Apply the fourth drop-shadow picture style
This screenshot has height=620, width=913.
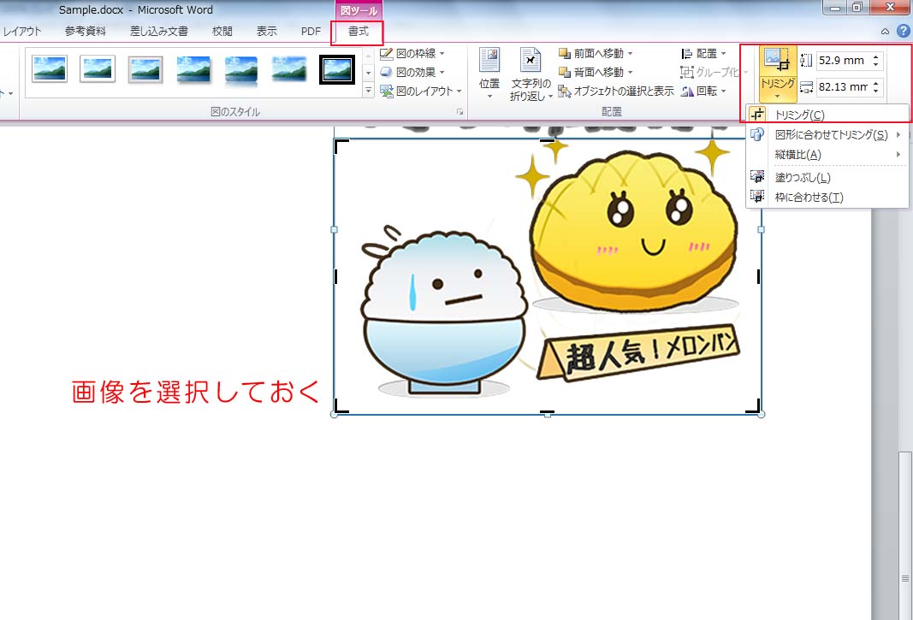click(193, 68)
